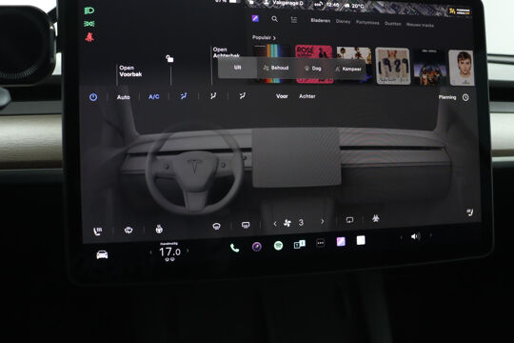Toggle the A/C button
This screenshot has width=514, height=343.
[154, 97]
